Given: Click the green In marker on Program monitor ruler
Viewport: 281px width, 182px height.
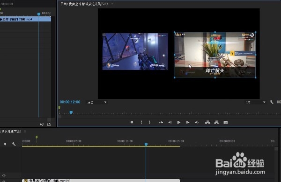Looking at the screenshot, I should pyautogui.click(x=59, y=107).
